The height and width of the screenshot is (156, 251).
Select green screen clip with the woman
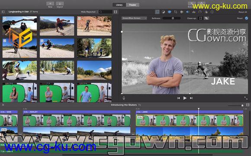tap(19, 92)
